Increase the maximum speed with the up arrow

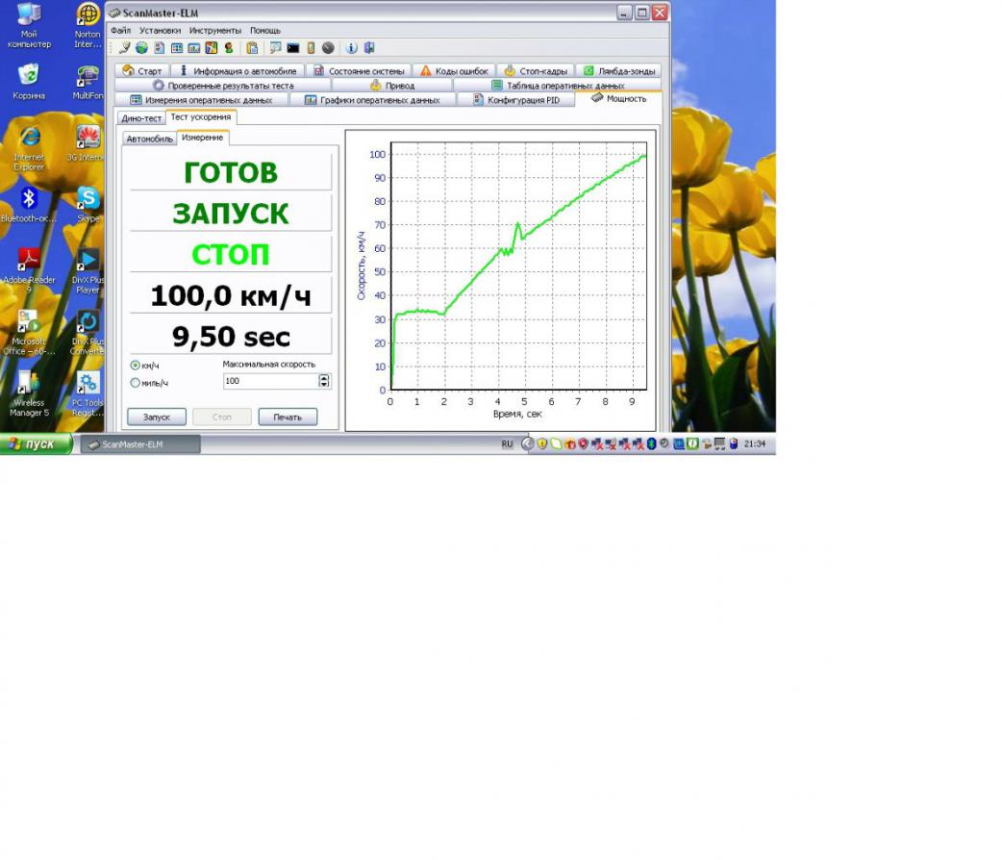[324, 377]
